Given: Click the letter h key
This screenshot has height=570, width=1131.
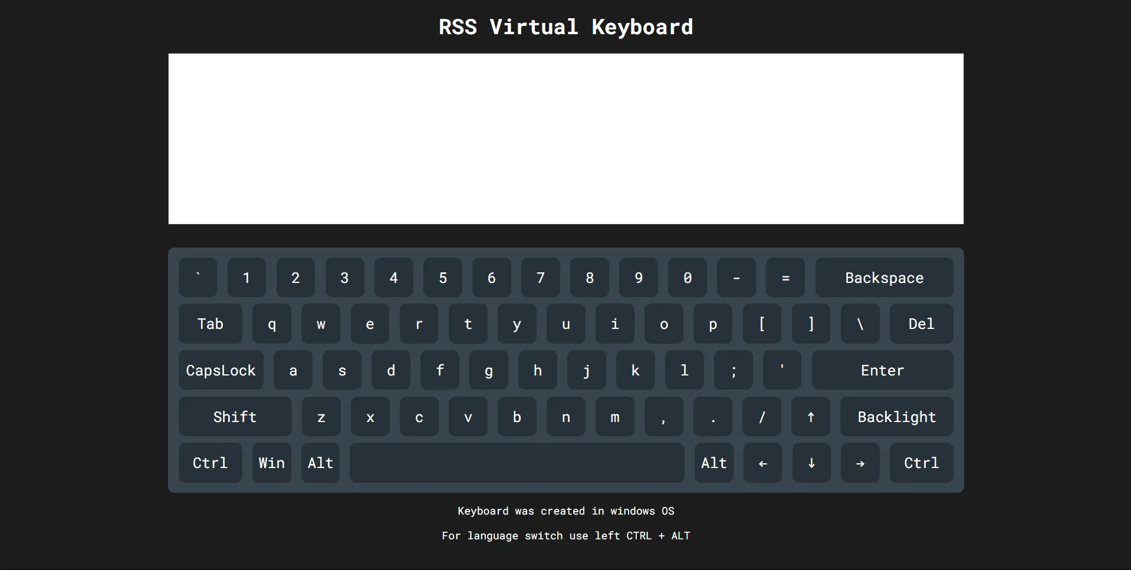Looking at the screenshot, I should pyautogui.click(x=538, y=370).
